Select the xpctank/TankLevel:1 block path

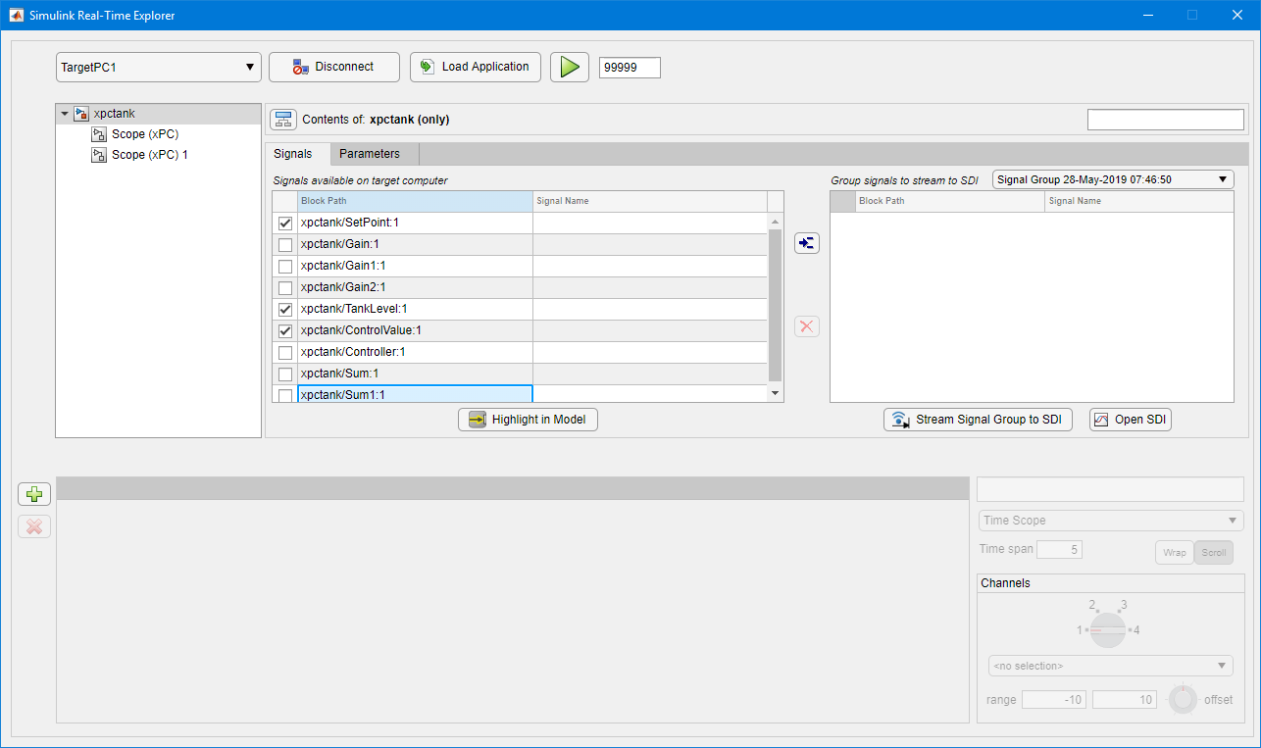coord(415,310)
